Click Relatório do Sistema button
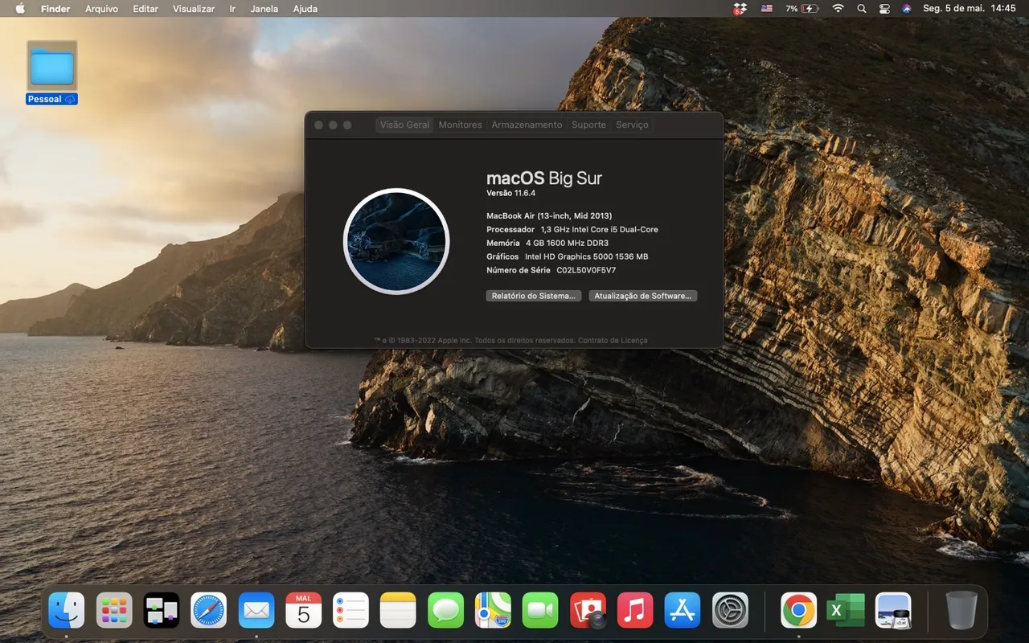 [x=533, y=296]
